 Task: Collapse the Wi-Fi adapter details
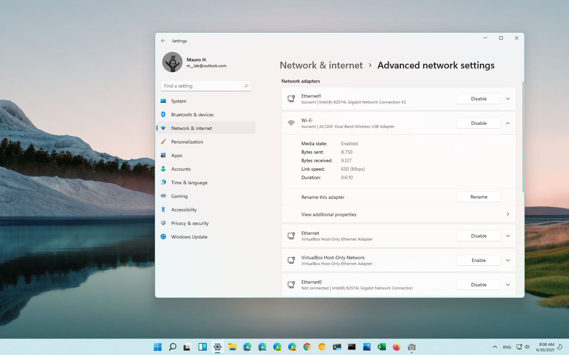click(508, 123)
